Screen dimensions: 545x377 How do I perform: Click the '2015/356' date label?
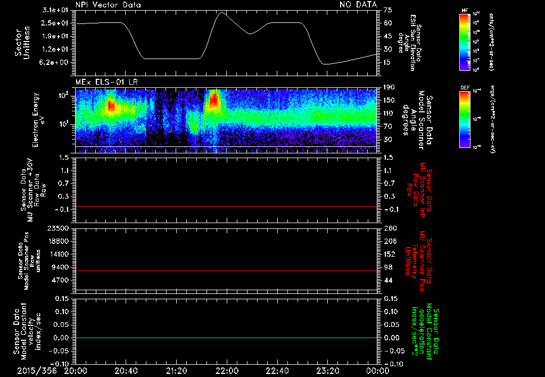click(x=37, y=371)
